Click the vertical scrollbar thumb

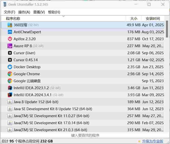pyautogui.click(x=167, y=29)
